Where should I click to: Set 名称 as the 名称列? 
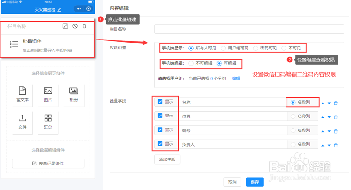click(293, 102)
